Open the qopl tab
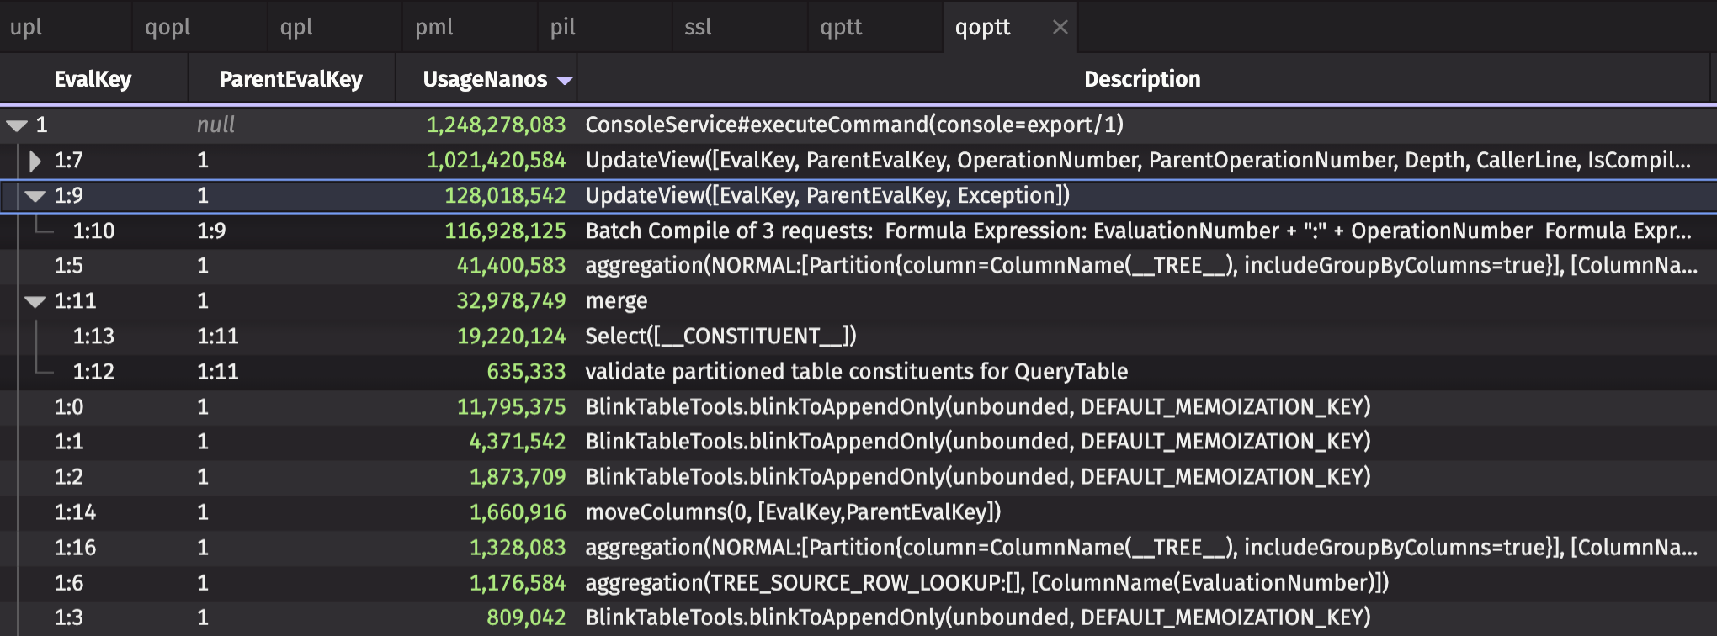The height and width of the screenshot is (636, 1717). (x=167, y=27)
